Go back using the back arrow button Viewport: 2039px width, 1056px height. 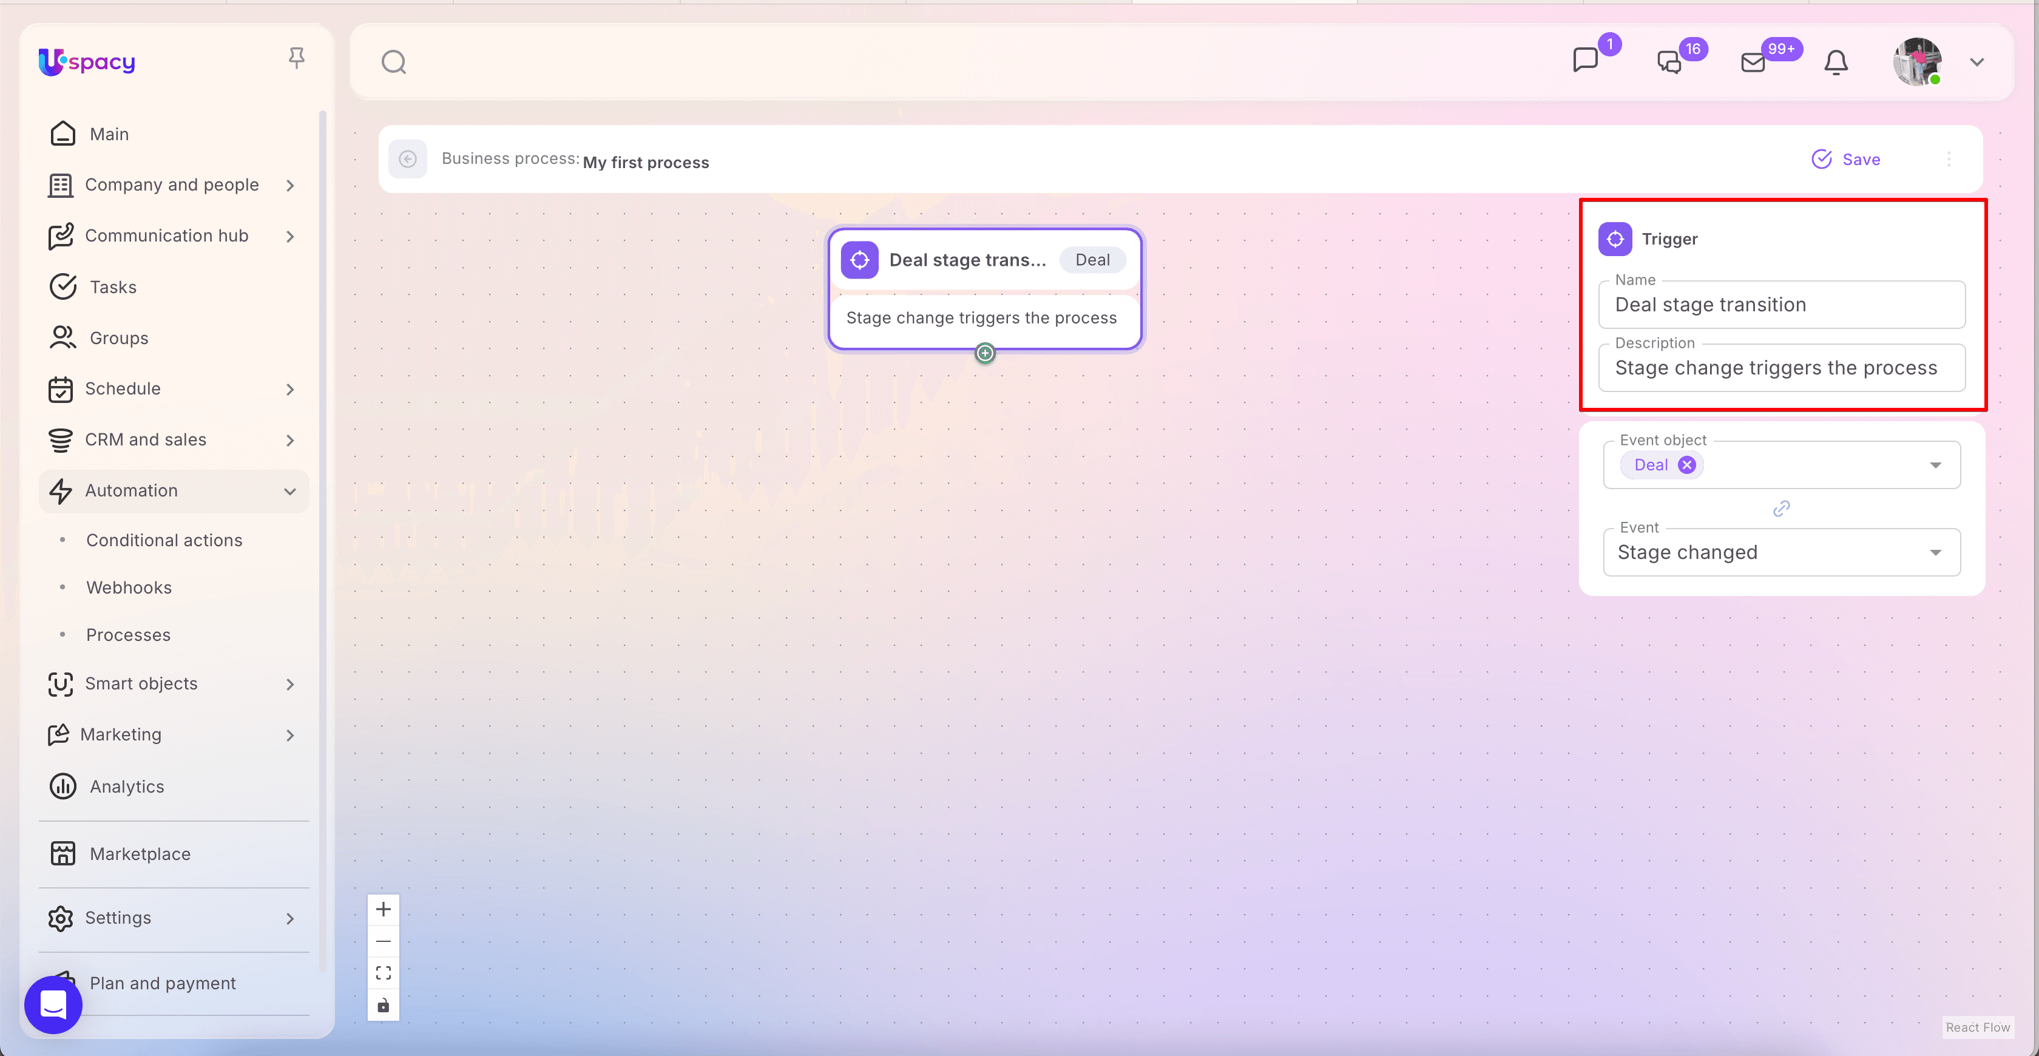408,159
